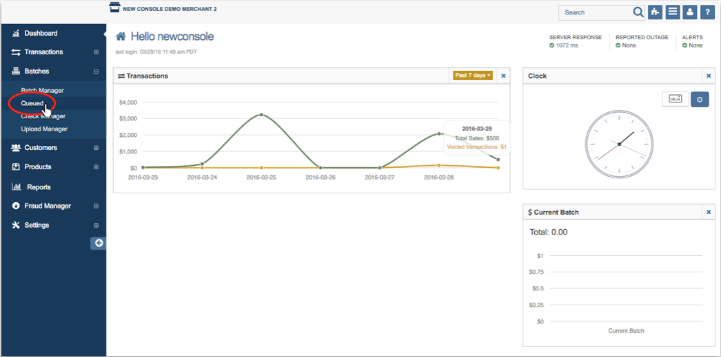The width and height of the screenshot is (721, 357).
Task: Open Upload Manager in the sidebar
Action: click(44, 129)
